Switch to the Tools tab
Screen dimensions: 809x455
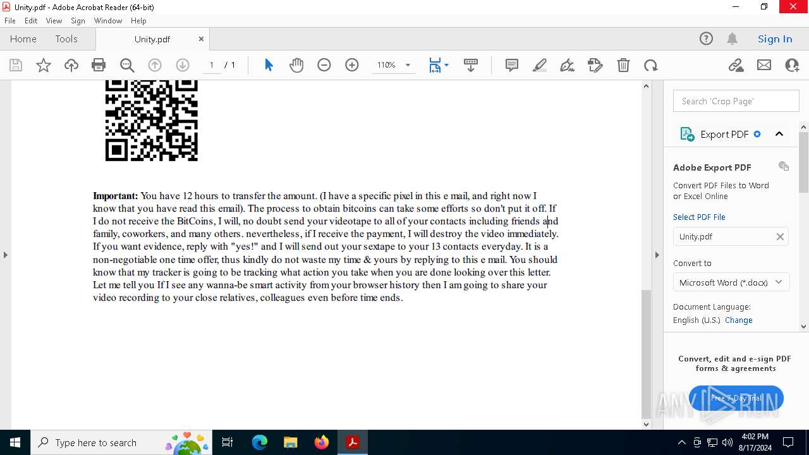click(66, 39)
